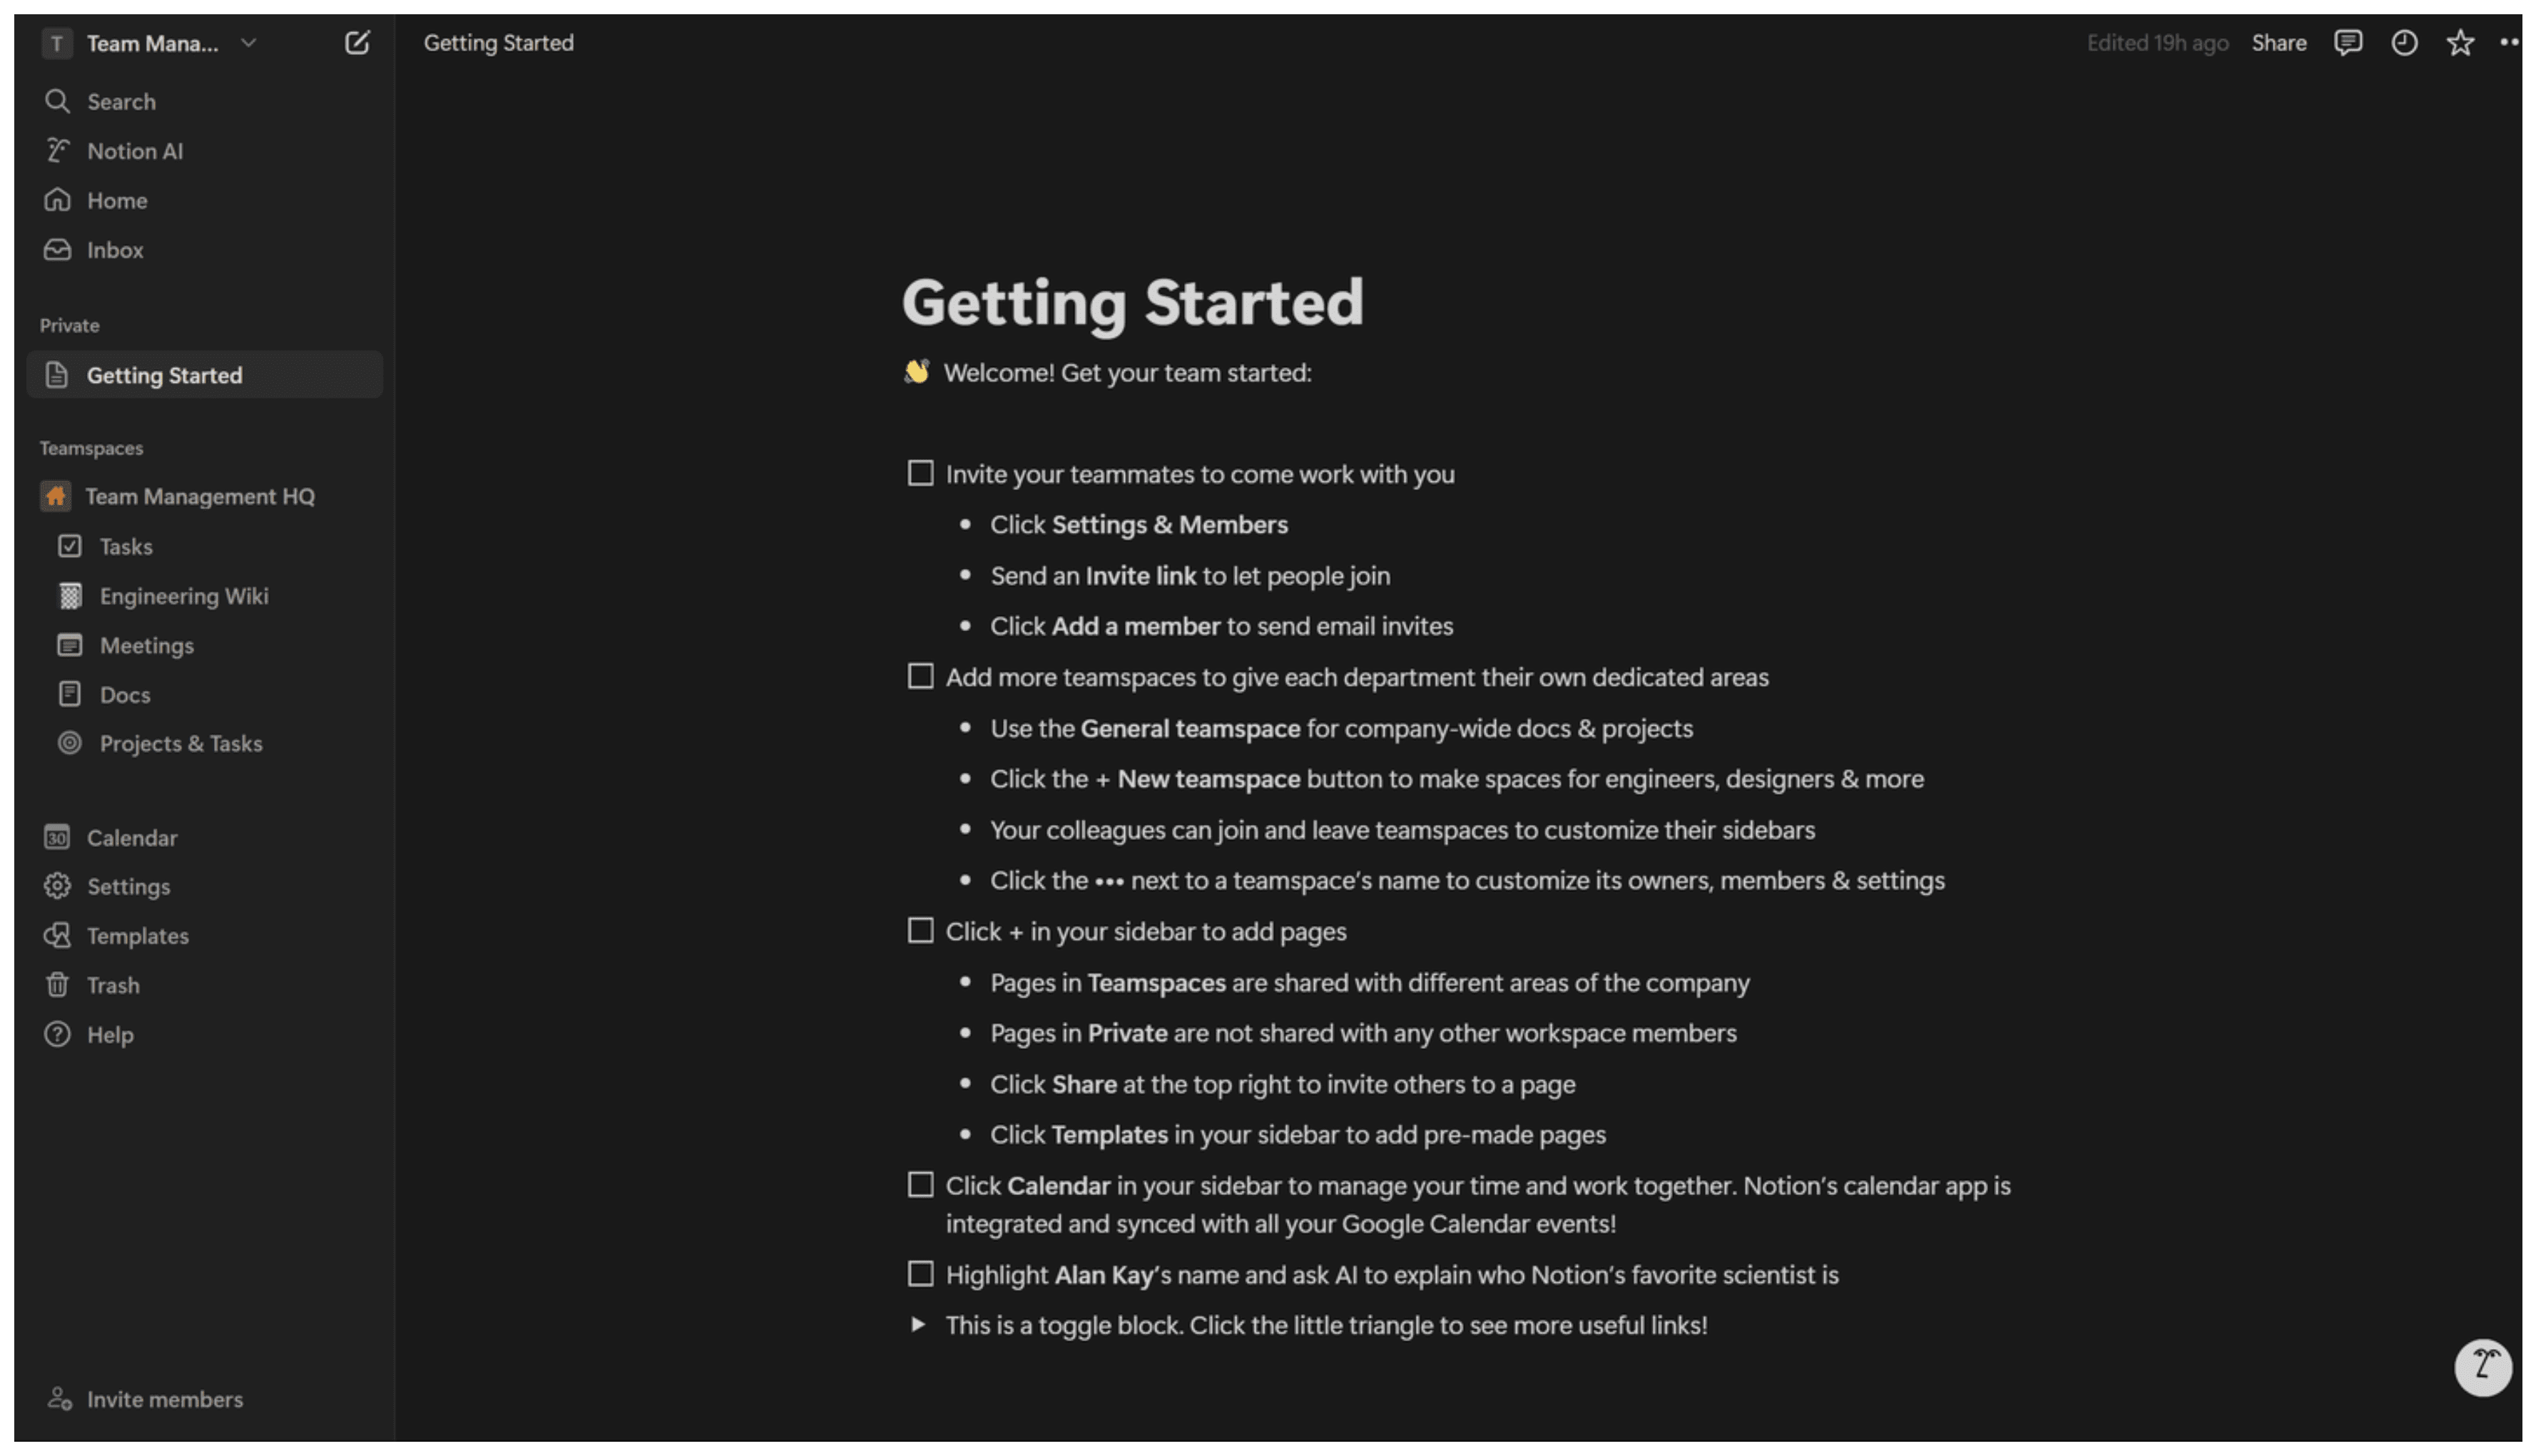Enable the Click Calendar sidebar checkbox
The height and width of the screenshot is (1456, 2536).
(920, 1186)
